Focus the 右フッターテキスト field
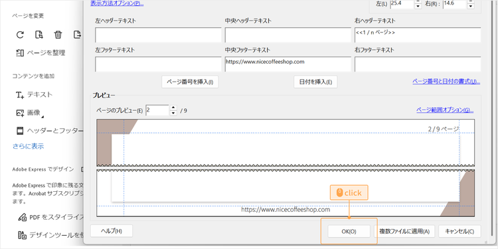This screenshot has width=498, height=249. (418, 64)
